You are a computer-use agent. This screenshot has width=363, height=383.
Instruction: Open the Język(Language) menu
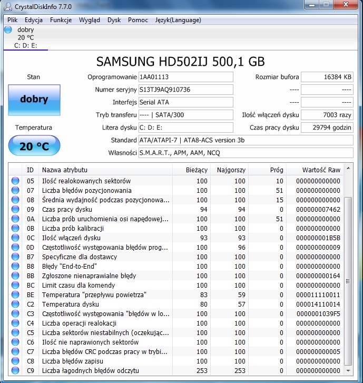178,20
